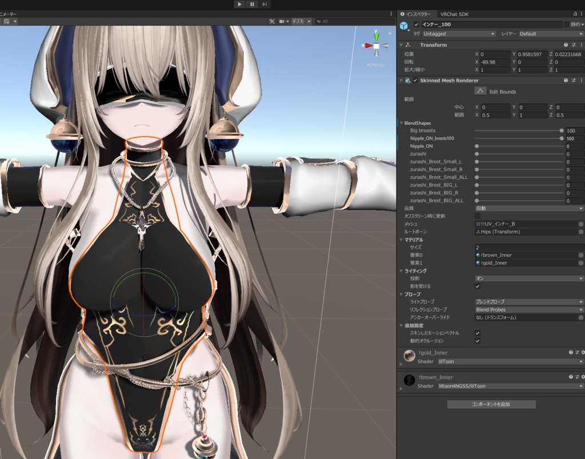Click the red X axis on gizmo
The width and height of the screenshot is (585, 459).
click(367, 46)
